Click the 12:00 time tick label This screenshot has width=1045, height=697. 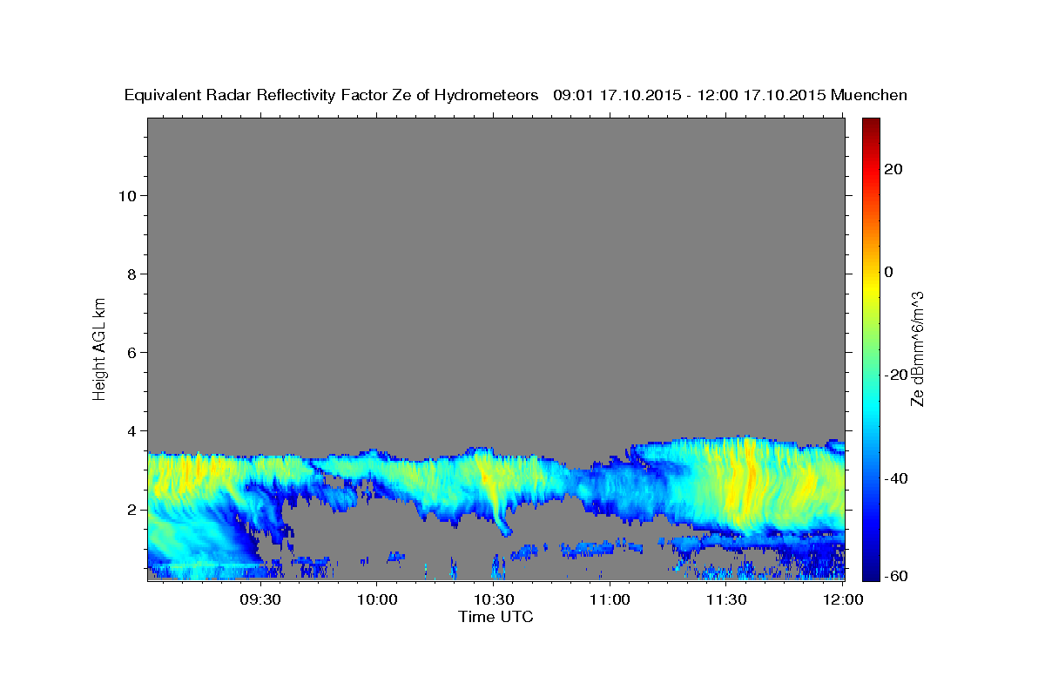842,599
